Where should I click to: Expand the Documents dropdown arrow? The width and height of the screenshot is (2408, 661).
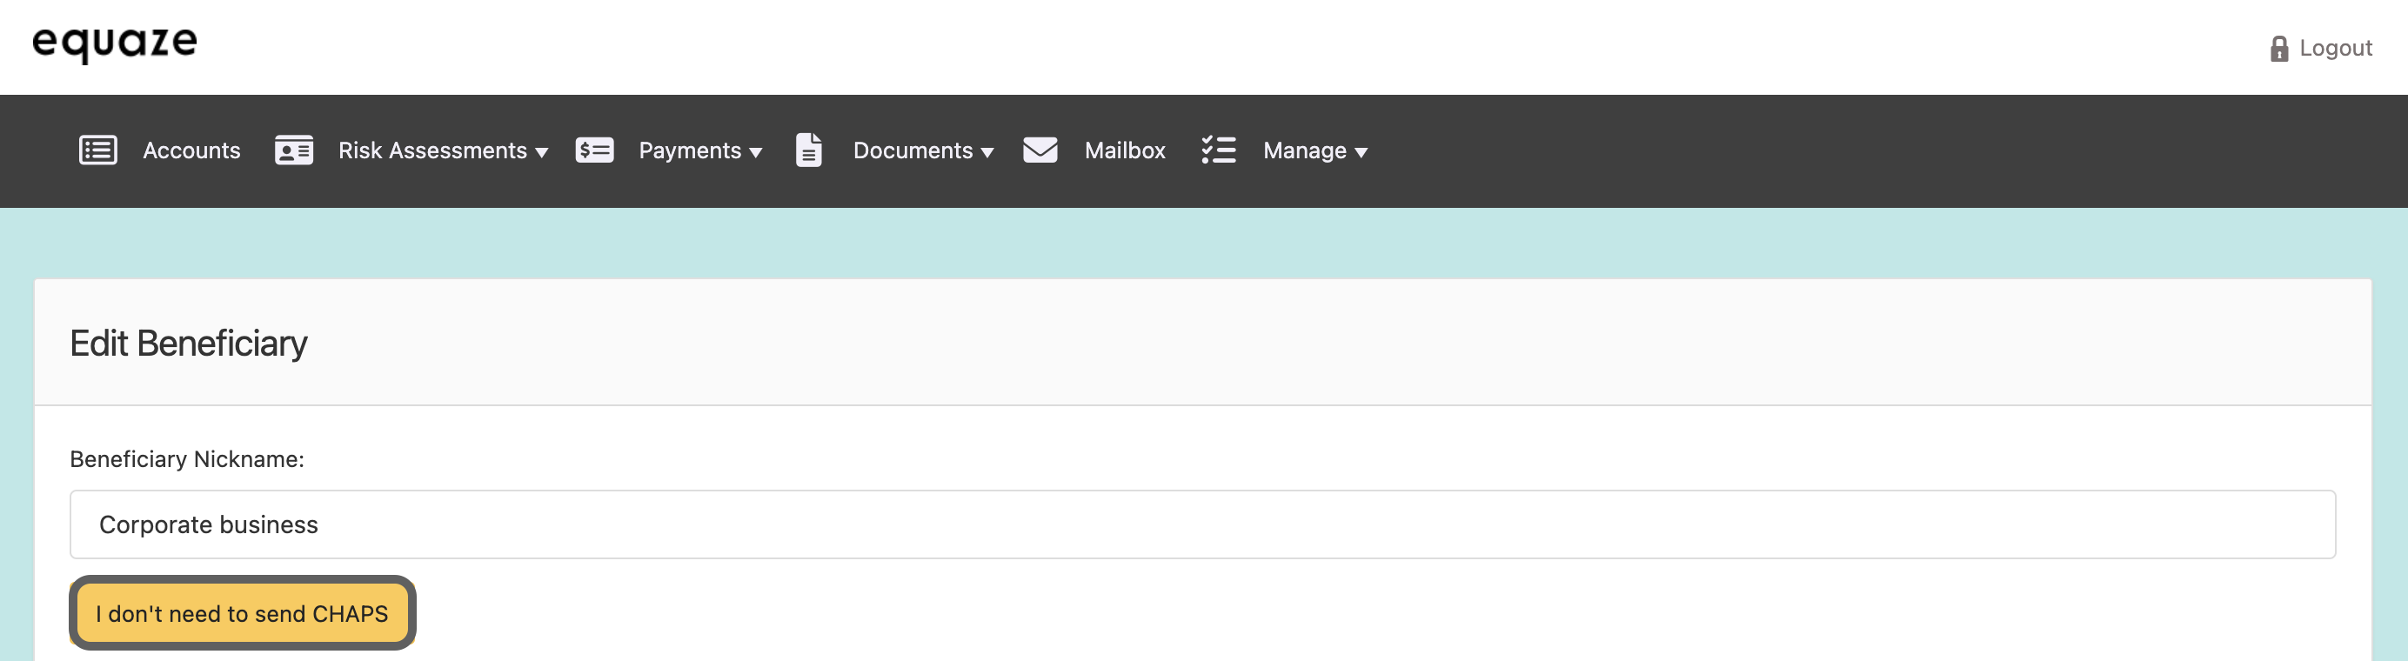(x=987, y=153)
